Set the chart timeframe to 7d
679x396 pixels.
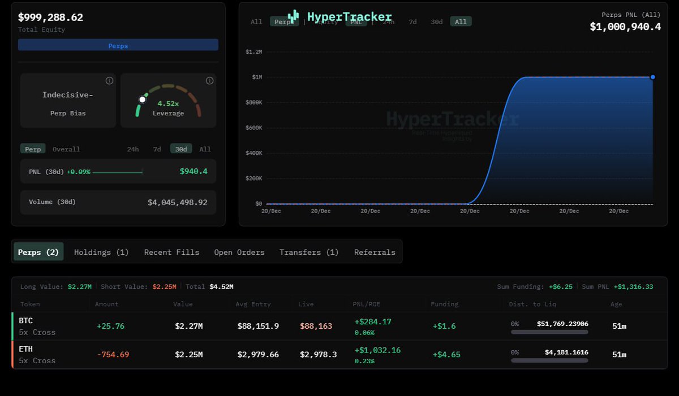coord(412,21)
